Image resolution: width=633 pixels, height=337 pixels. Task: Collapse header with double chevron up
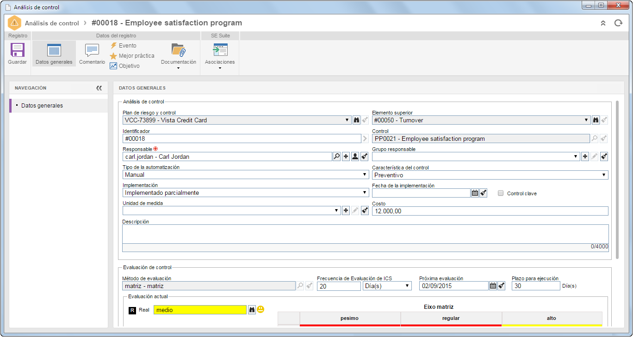pos(603,23)
